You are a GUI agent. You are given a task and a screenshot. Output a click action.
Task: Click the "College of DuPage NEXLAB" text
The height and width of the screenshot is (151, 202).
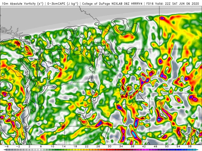click(103, 4)
